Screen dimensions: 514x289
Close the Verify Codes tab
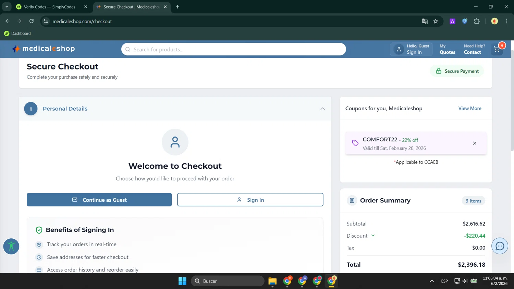point(86,7)
